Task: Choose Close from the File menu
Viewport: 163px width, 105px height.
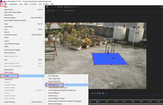Action: (23, 24)
